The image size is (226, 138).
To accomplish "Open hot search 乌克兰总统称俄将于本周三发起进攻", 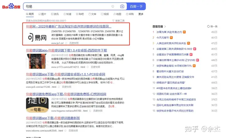I will [x=176, y=99].
